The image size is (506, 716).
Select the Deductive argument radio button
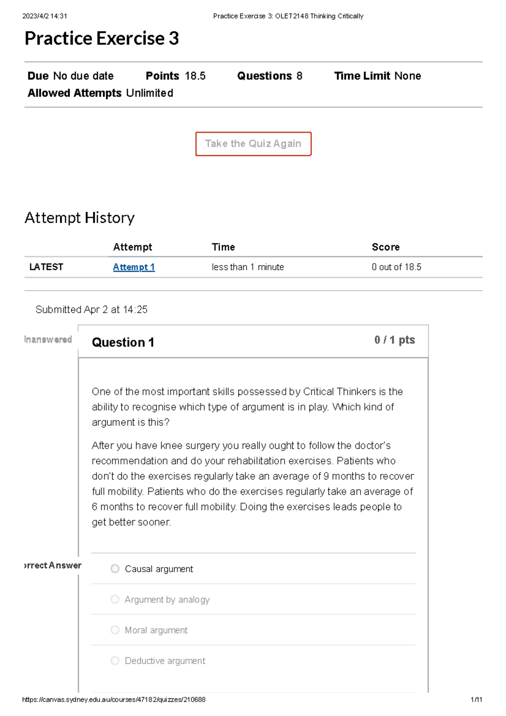115,661
